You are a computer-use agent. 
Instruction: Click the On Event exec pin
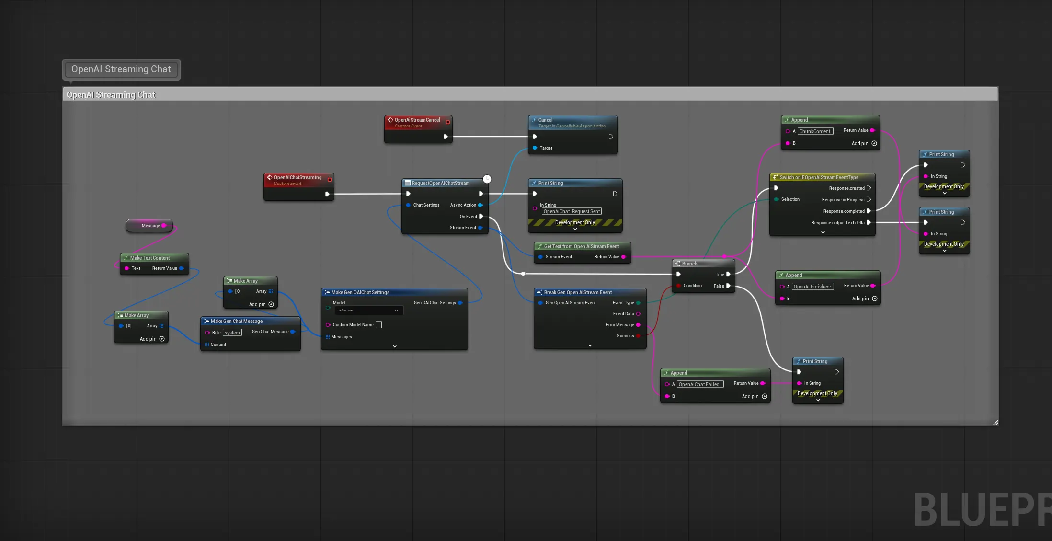481,217
